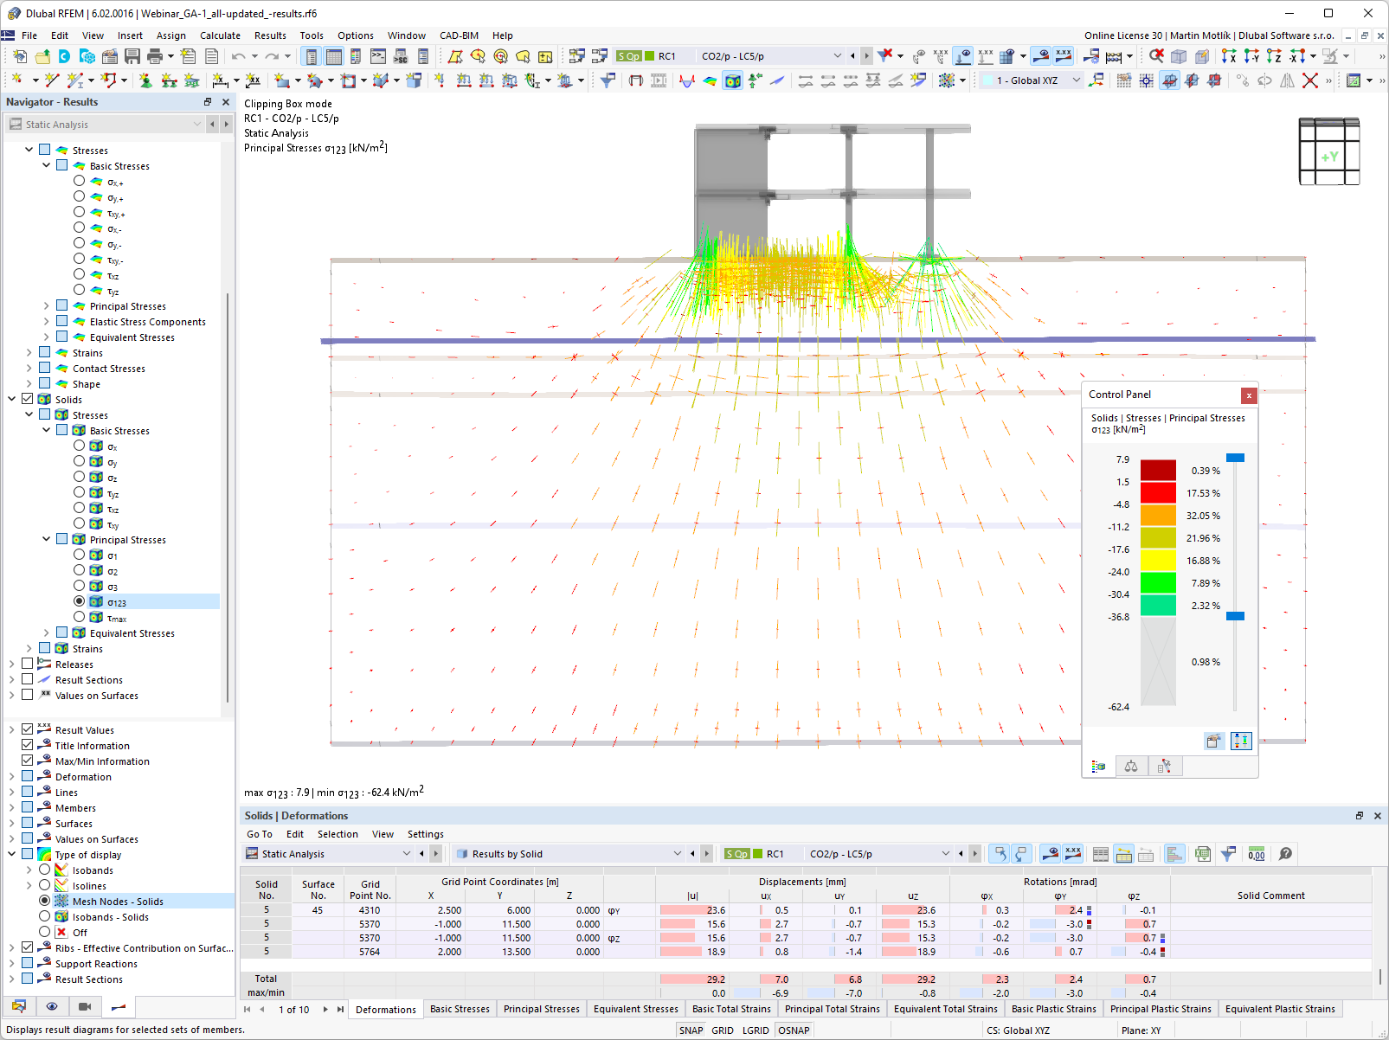The image size is (1389, 1040).
Task: Open the Results by Solid dropdown
Action: pos(677,854)
